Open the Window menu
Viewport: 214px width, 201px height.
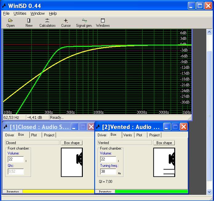click(38, 14)
